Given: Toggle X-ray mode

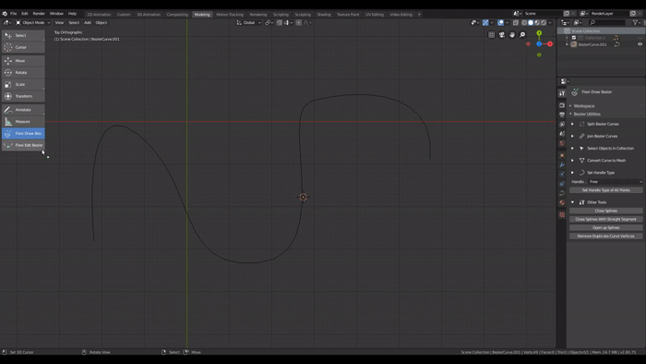Looking at the screenshot, I should click(x=515, y=23).
